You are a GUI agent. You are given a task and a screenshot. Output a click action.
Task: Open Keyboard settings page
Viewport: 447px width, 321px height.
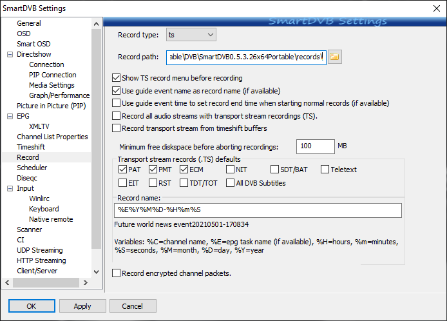pyautogui.click(x=44, y=209)
